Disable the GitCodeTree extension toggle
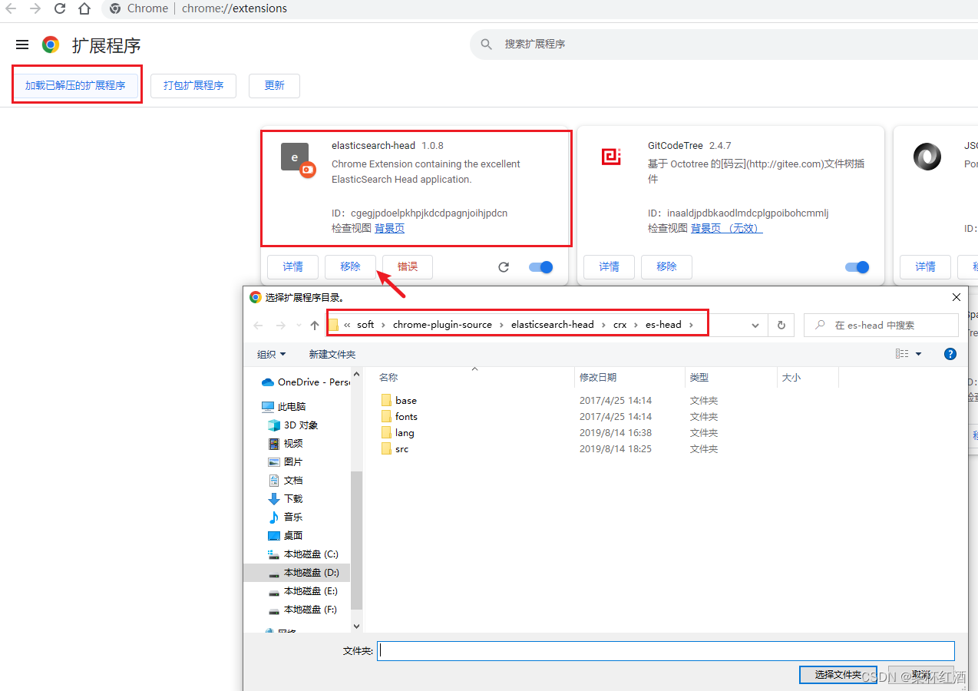The width and height of the screenshot is (978, 691). (x=857, y=267)
